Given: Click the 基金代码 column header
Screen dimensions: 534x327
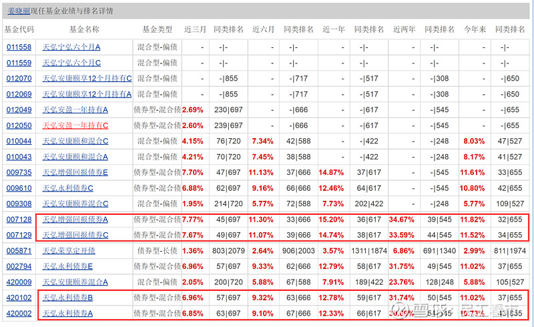Looking at the screenshot, I should coord(19,29).
